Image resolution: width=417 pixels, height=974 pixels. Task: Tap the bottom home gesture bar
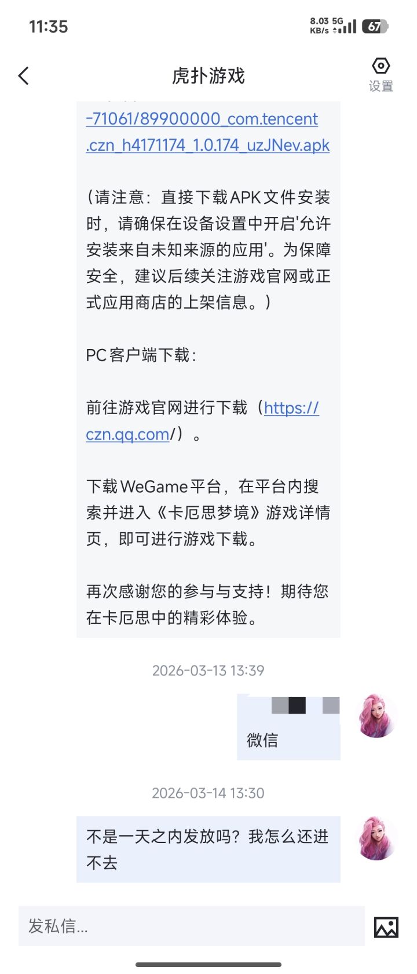tap(209, 965)
